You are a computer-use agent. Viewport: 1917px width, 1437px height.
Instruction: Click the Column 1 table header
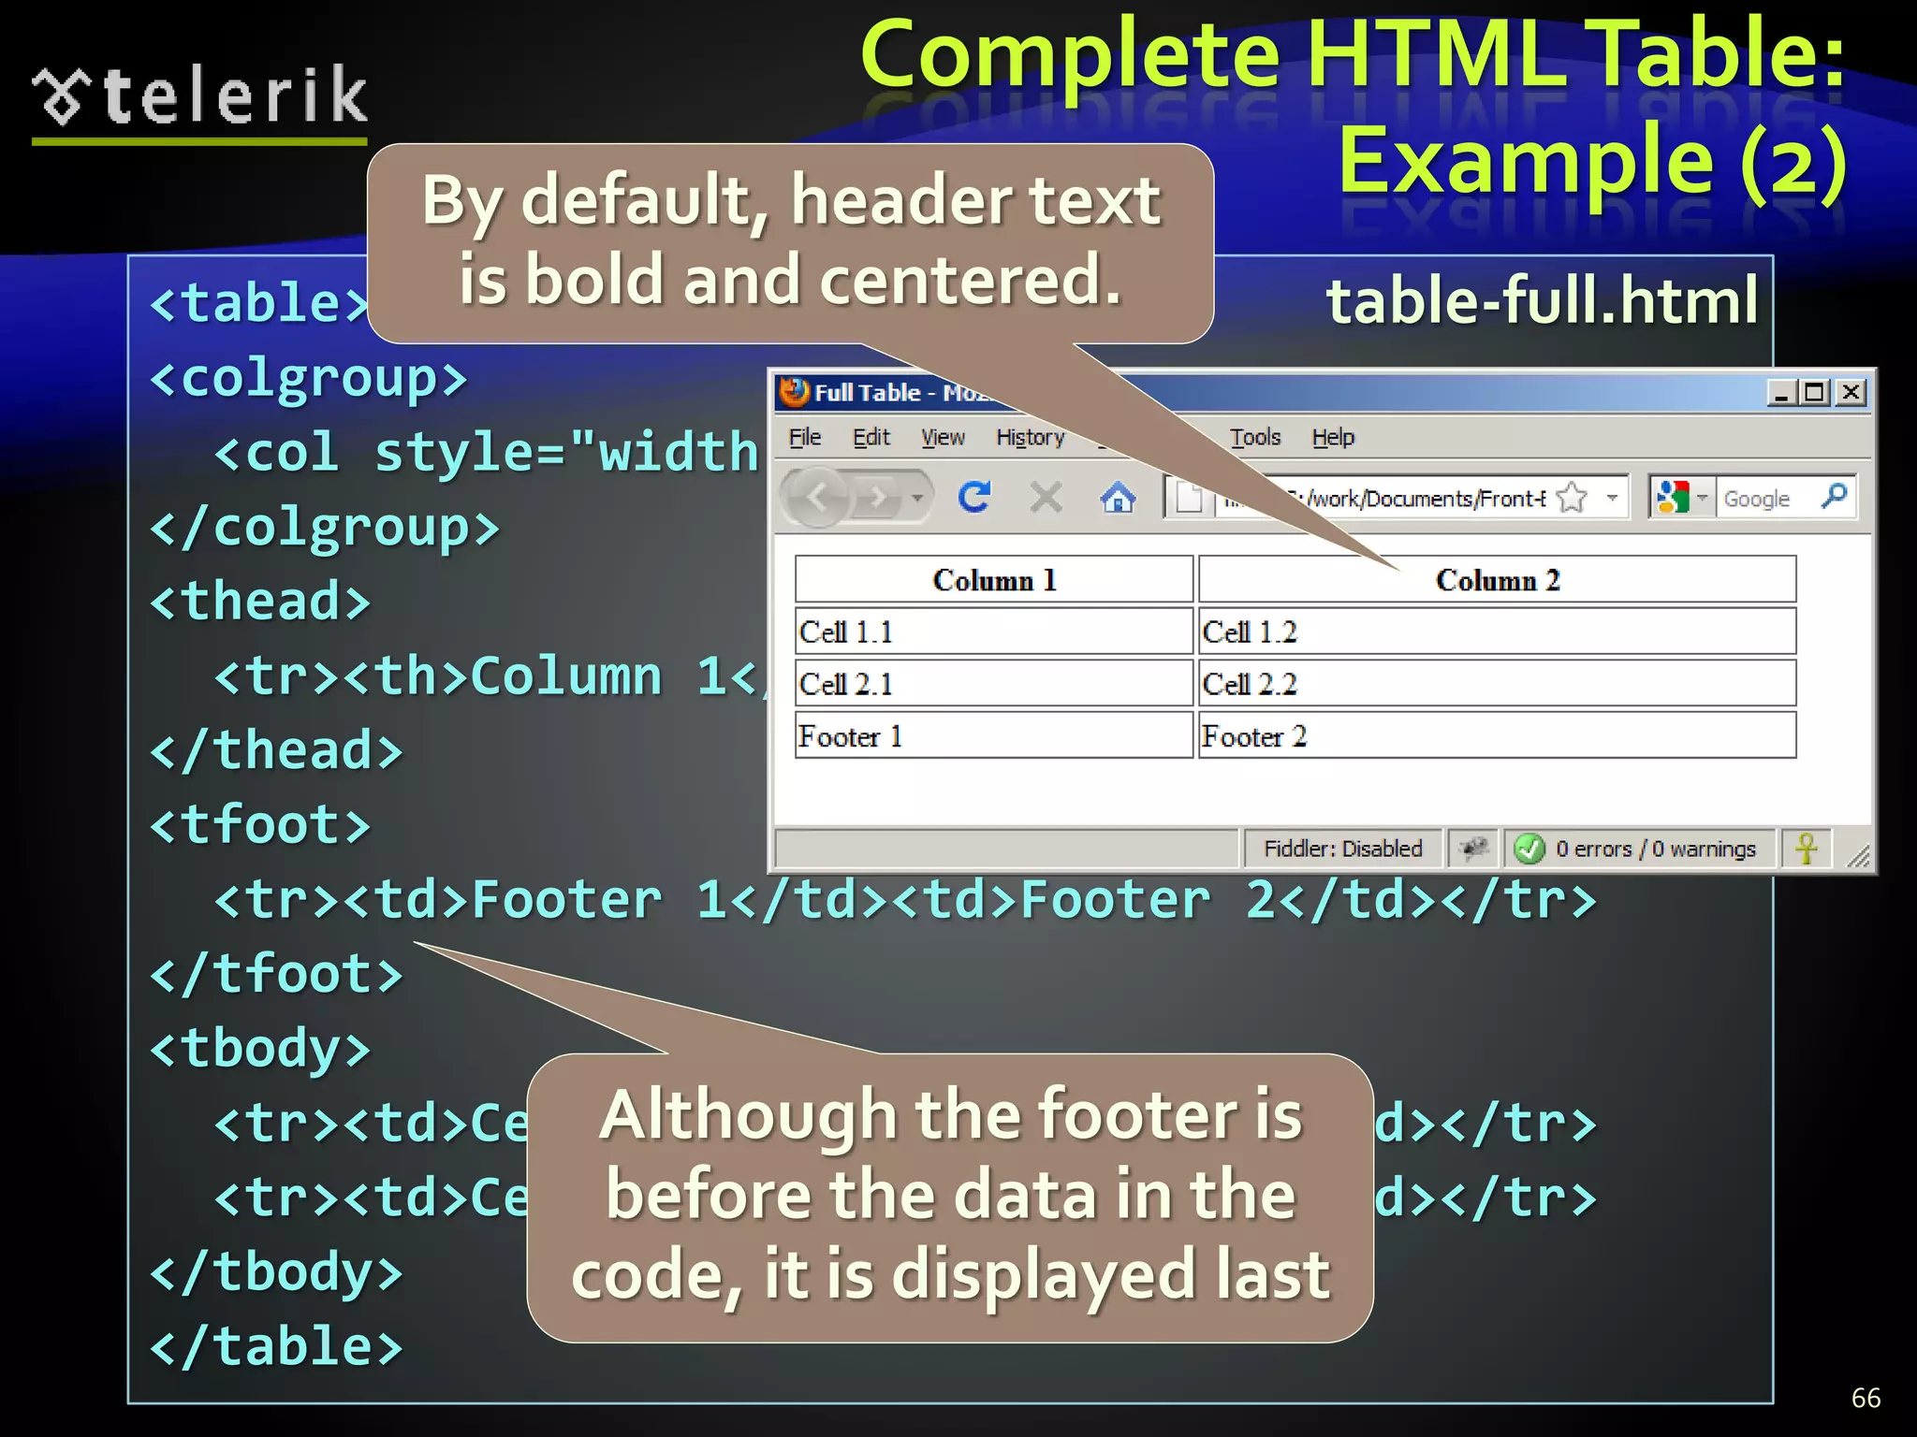click(994, 580)
